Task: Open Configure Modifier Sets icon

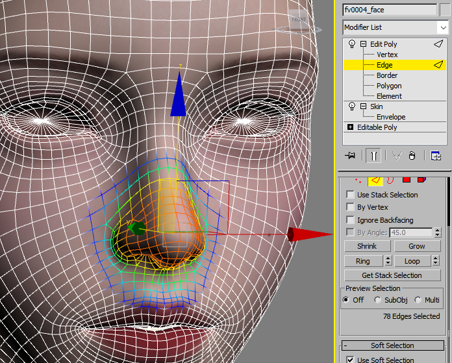Action: click(x=436, y=156)
